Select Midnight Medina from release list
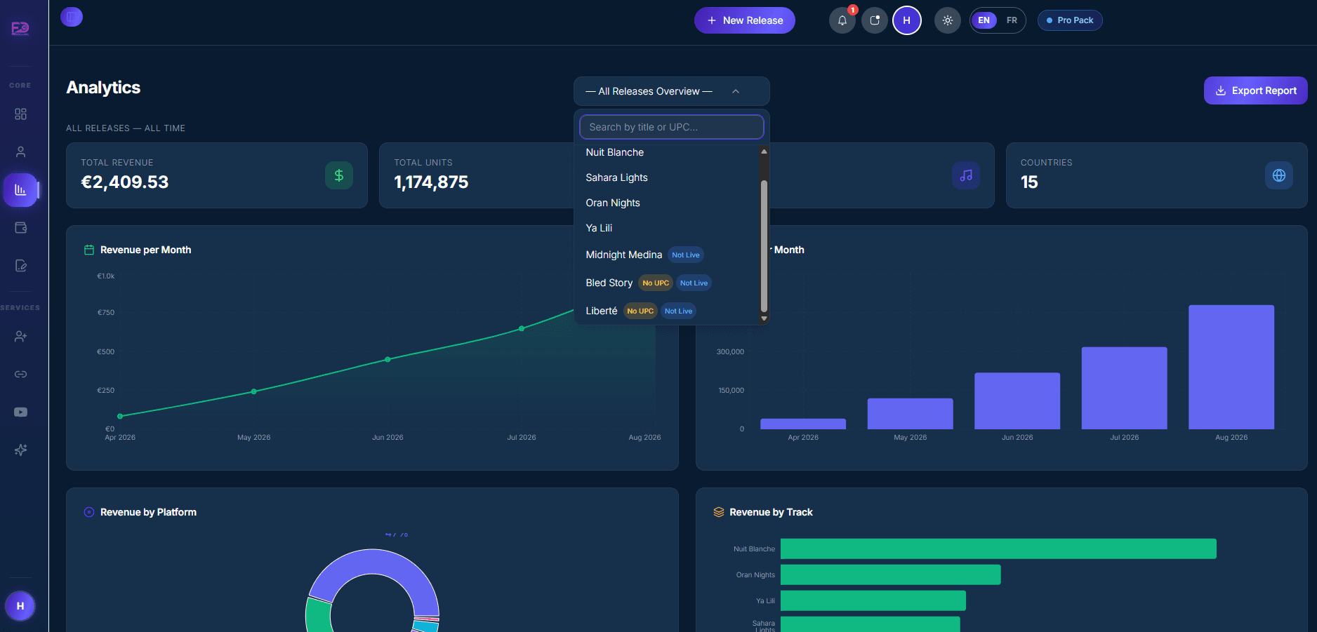The width and height of the screenshot is (1317, 632). pyautogui.click(x=668, y=255)
